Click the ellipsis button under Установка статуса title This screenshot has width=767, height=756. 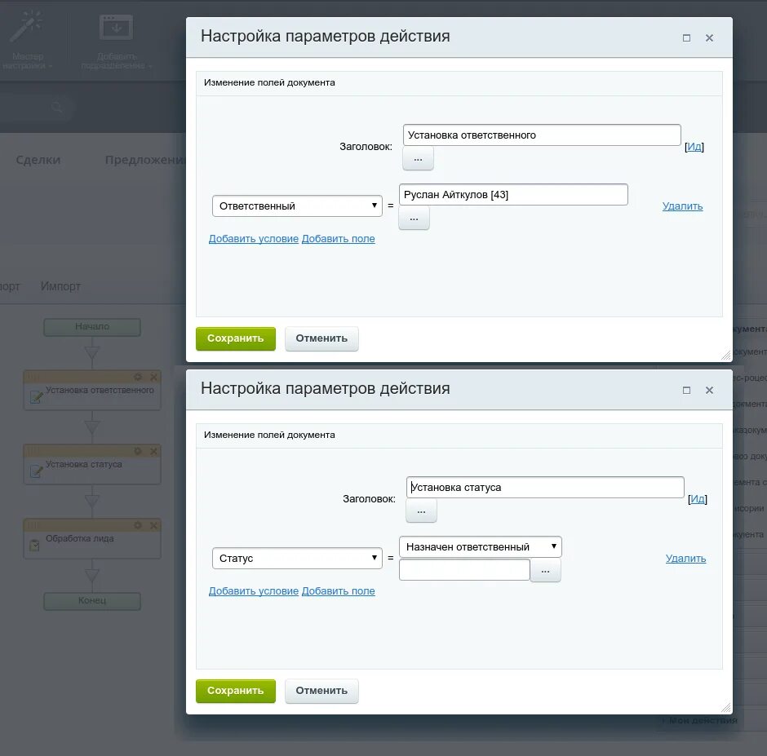point(421,511)
